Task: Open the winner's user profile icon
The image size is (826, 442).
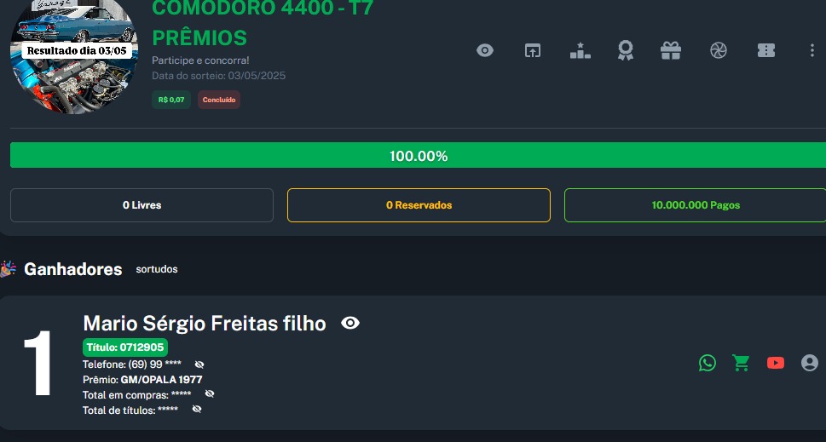Action: pos(810,363)
